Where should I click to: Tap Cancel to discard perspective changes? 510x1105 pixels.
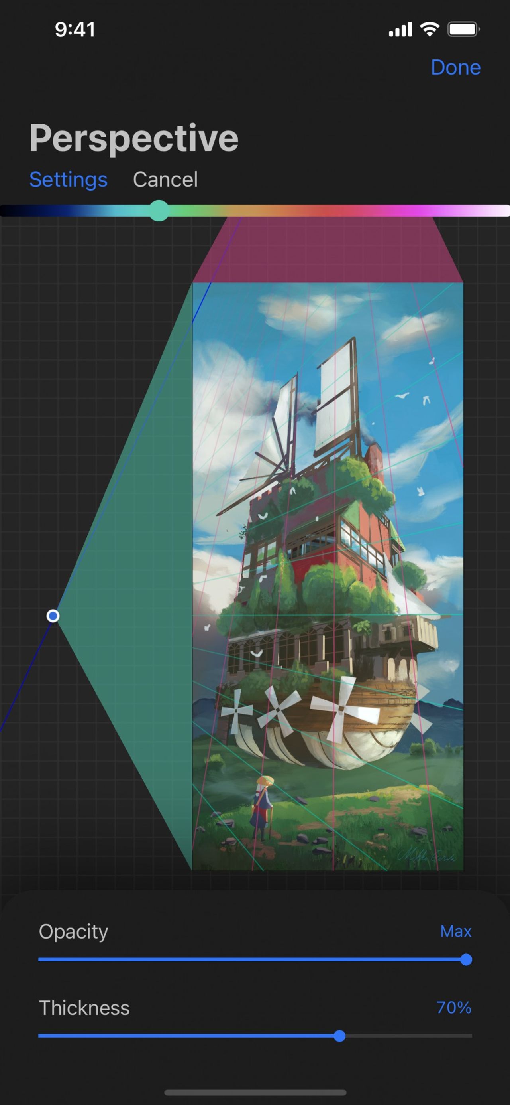[x=165, y=179]
